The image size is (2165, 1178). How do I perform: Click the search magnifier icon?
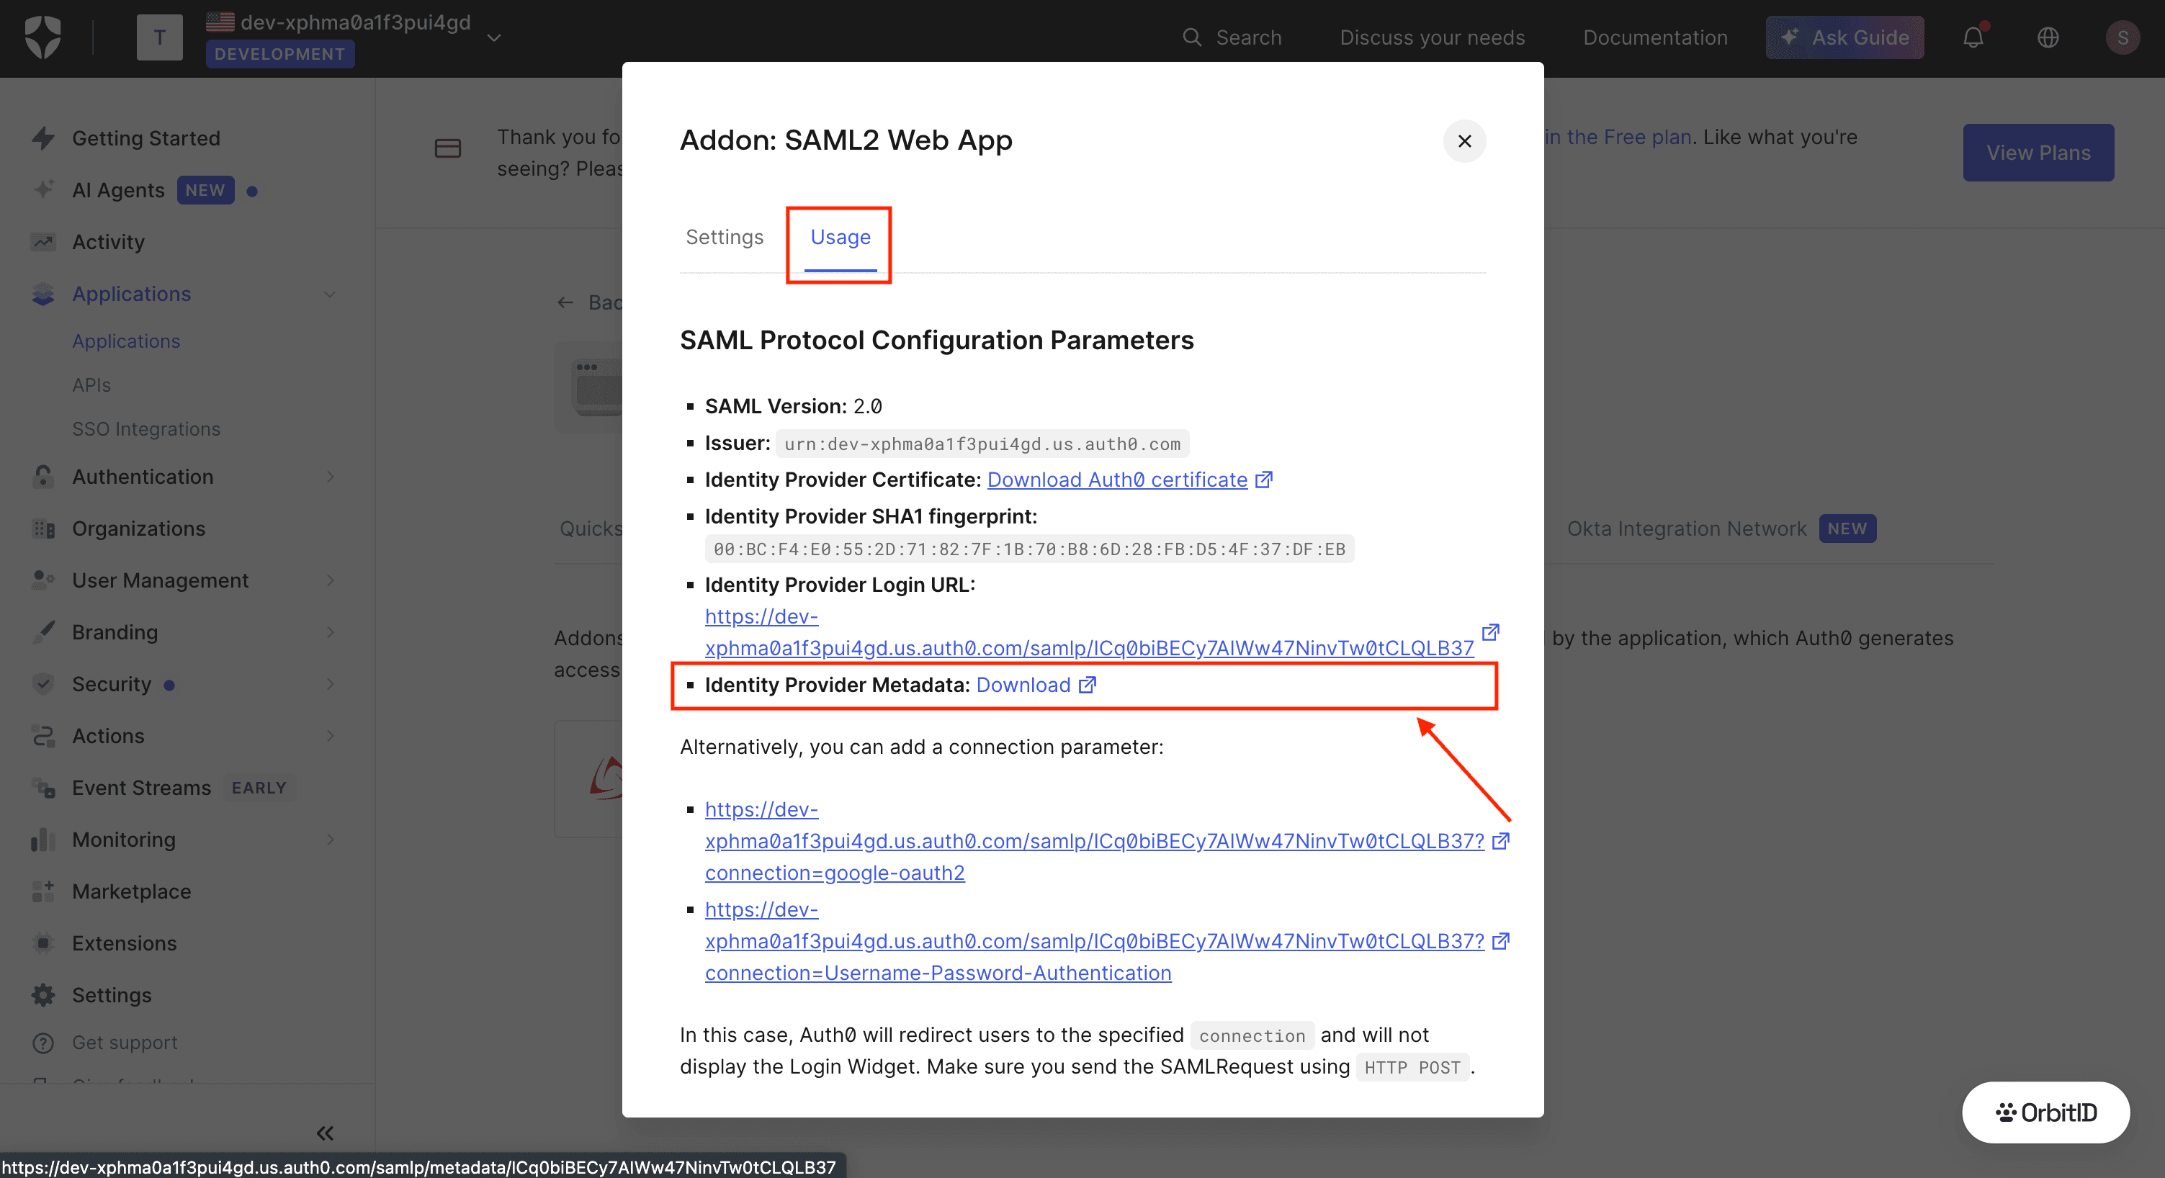(1192, 37)
